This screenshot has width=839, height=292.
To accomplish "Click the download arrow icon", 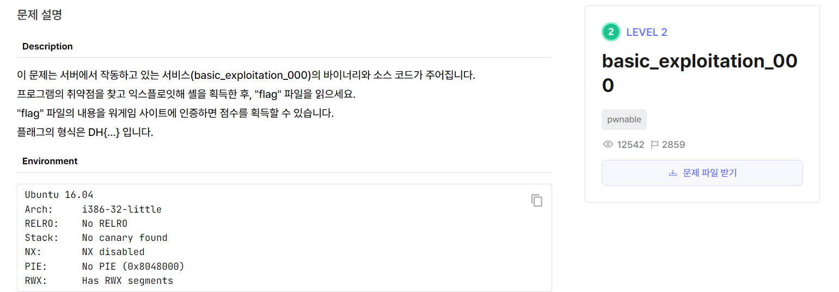I will pyautogui.click(x=673, y=173).
